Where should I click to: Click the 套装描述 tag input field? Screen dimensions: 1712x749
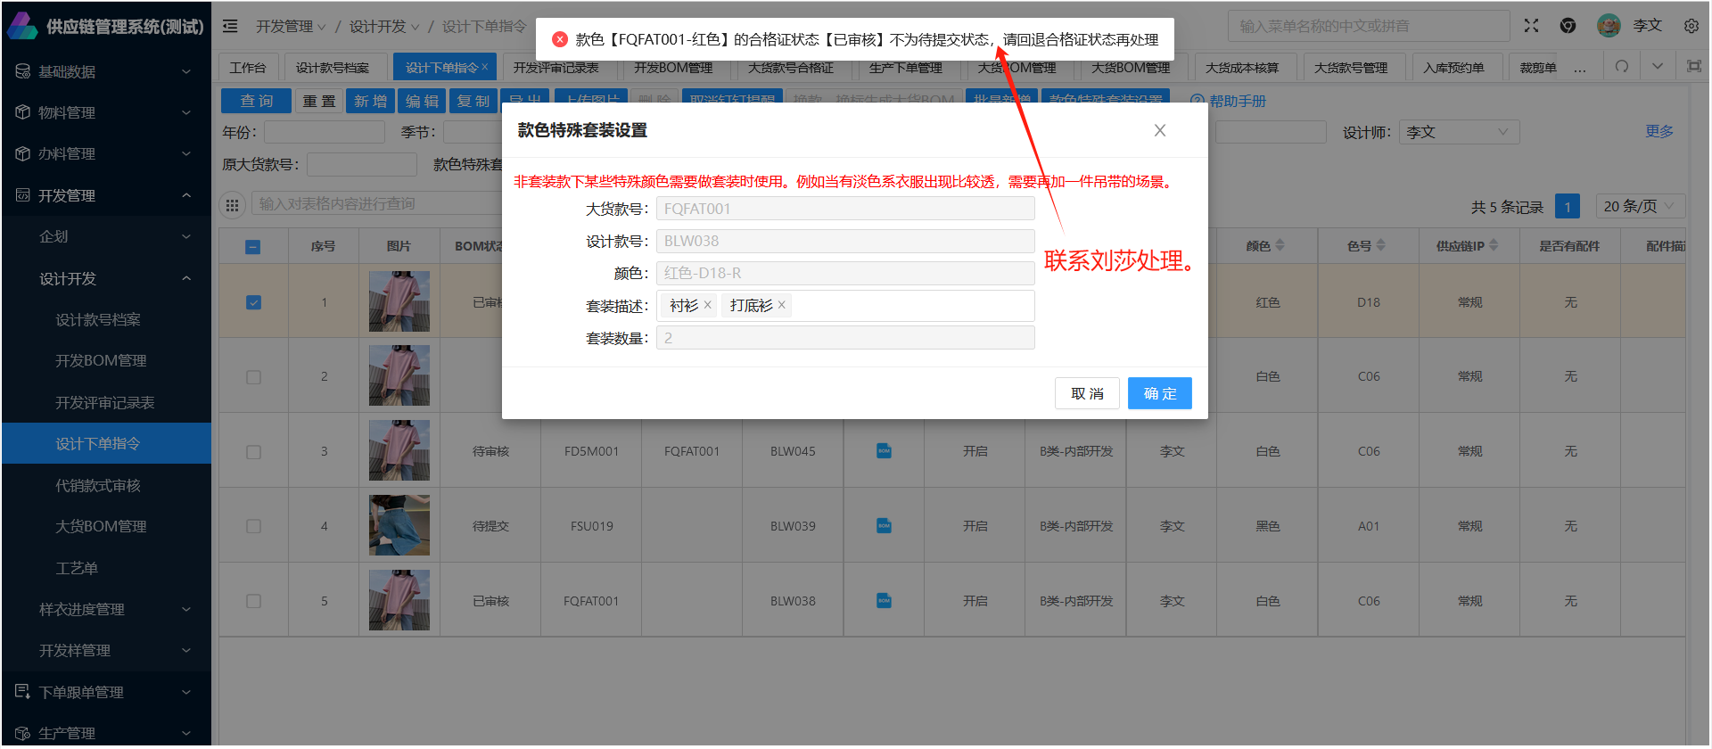[909, 306]
